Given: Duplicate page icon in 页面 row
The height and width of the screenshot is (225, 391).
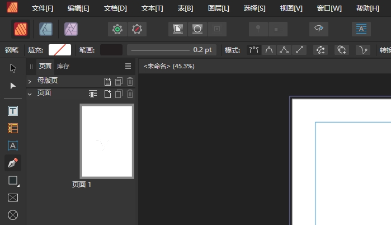Looking at the screenshot, I should (x=119, y=94).
